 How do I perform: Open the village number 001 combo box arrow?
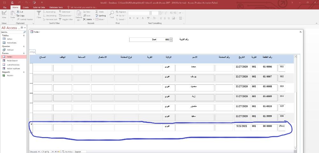[x=171, y=40]
